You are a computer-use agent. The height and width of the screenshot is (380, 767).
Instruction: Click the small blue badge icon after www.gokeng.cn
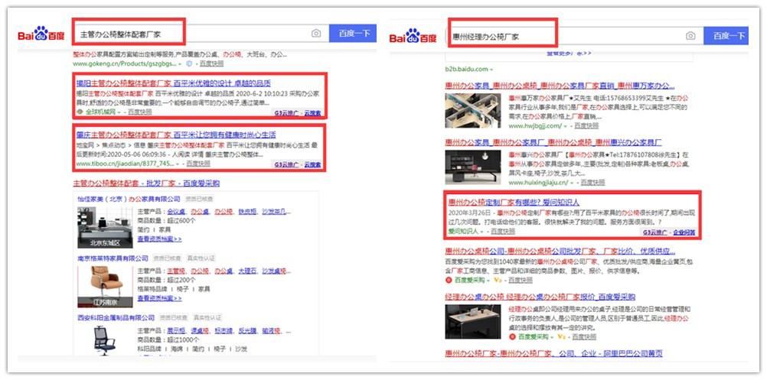coord(189,63)
